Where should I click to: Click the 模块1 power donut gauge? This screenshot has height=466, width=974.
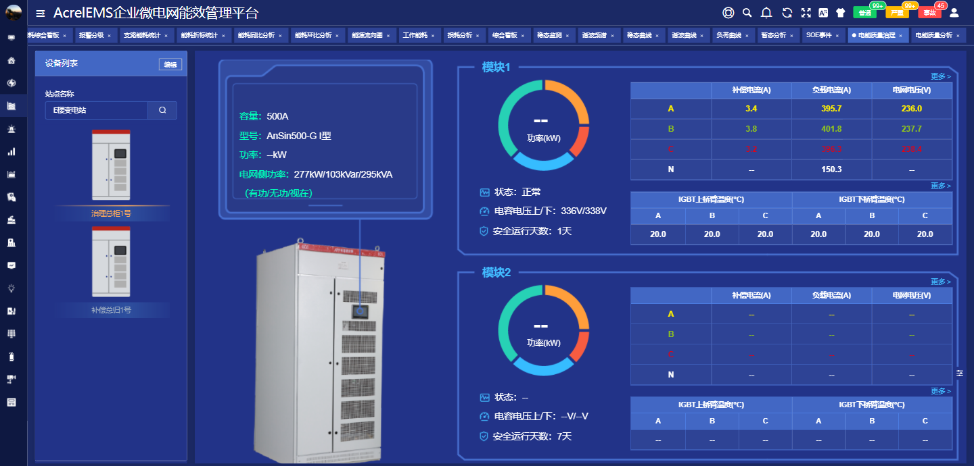(544, 125)
